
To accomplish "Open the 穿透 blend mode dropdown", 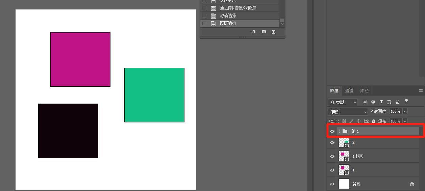I will 348,112.
